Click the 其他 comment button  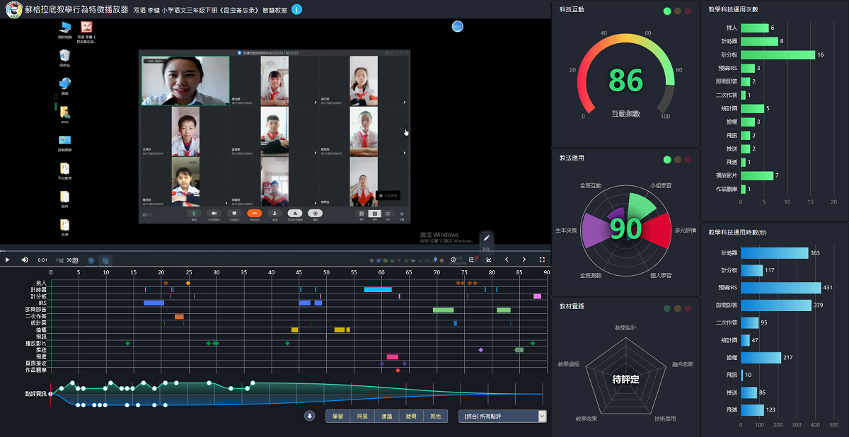click(x=434, y=416)
